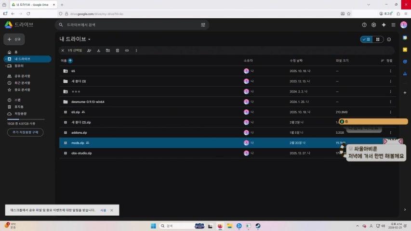Screen dimensions: 411x231
Task: Open File Explorer from taskbar
Action: coord(230,226)
